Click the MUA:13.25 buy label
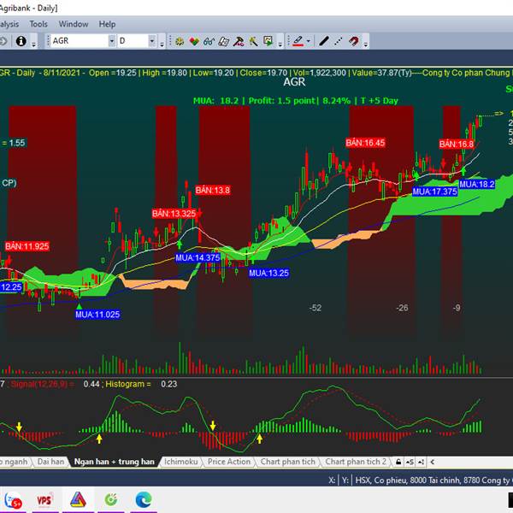Viewport: 513px width, 513px height. click(269, 273)
